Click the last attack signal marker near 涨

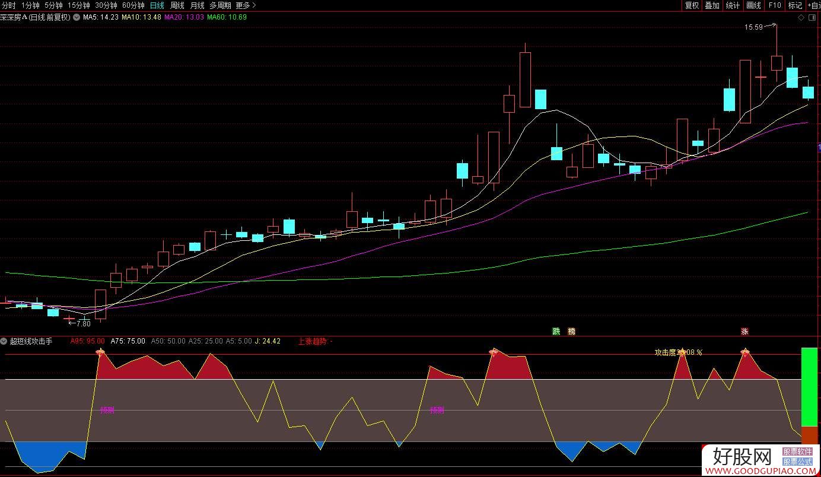tap(746, 352)
